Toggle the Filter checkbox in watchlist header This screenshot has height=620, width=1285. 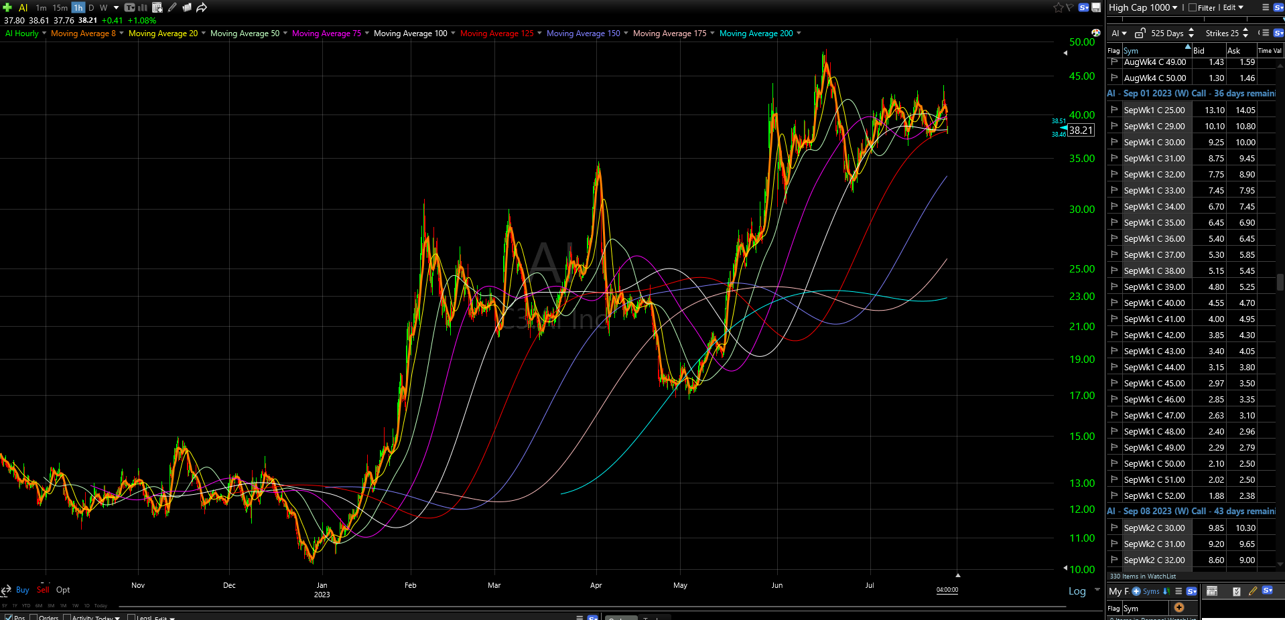pos(1193,8)
